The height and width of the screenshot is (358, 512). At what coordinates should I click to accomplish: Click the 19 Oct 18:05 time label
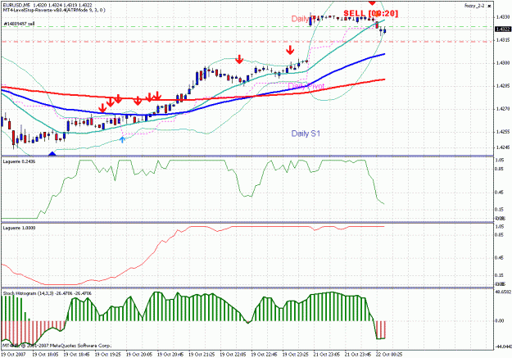click(x=45, y=354)
